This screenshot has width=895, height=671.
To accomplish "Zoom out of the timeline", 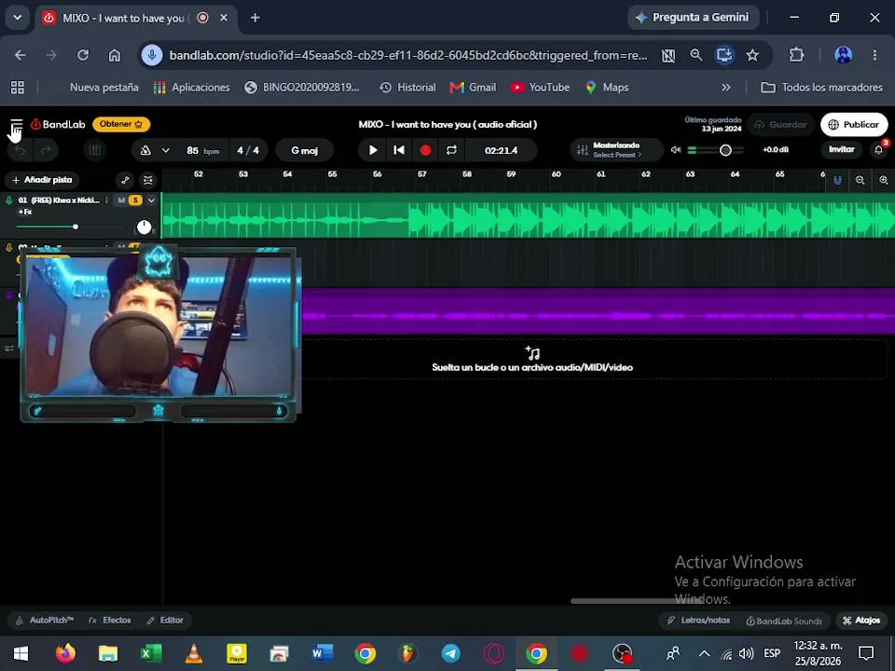I will 861,180.
